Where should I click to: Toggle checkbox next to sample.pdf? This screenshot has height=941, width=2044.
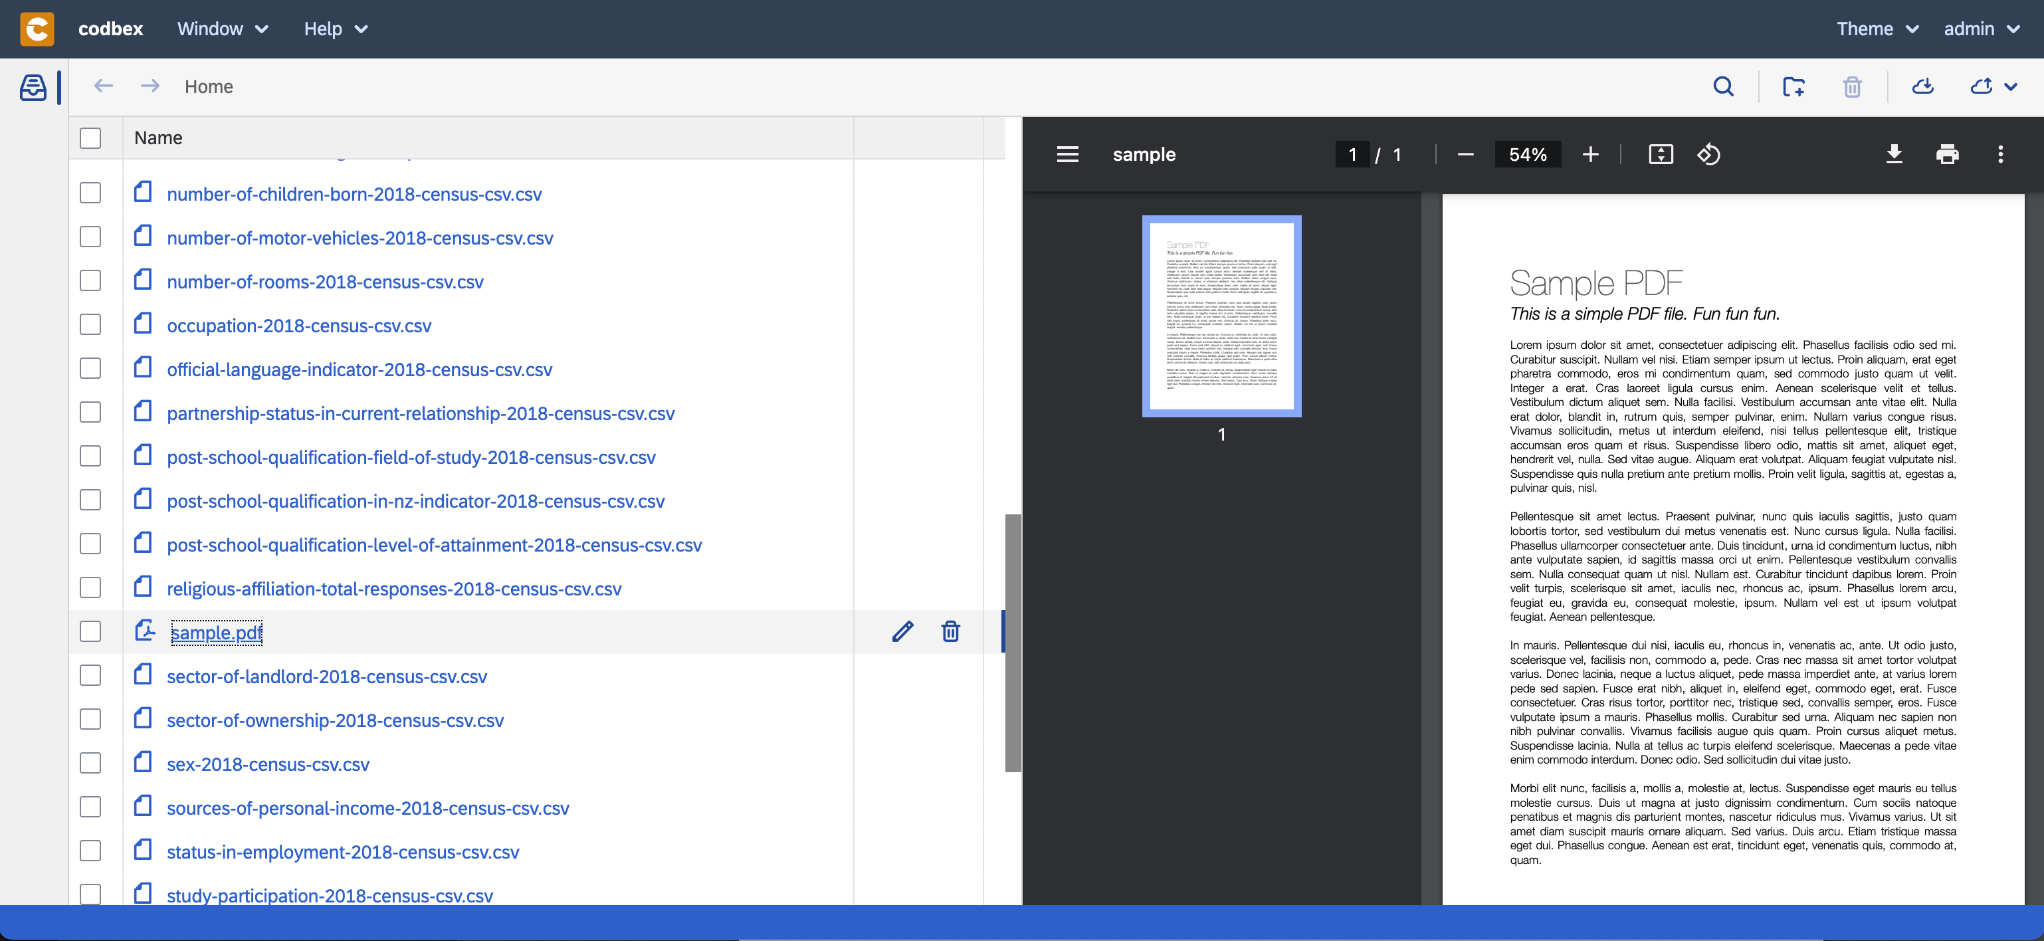coord(90,632)
